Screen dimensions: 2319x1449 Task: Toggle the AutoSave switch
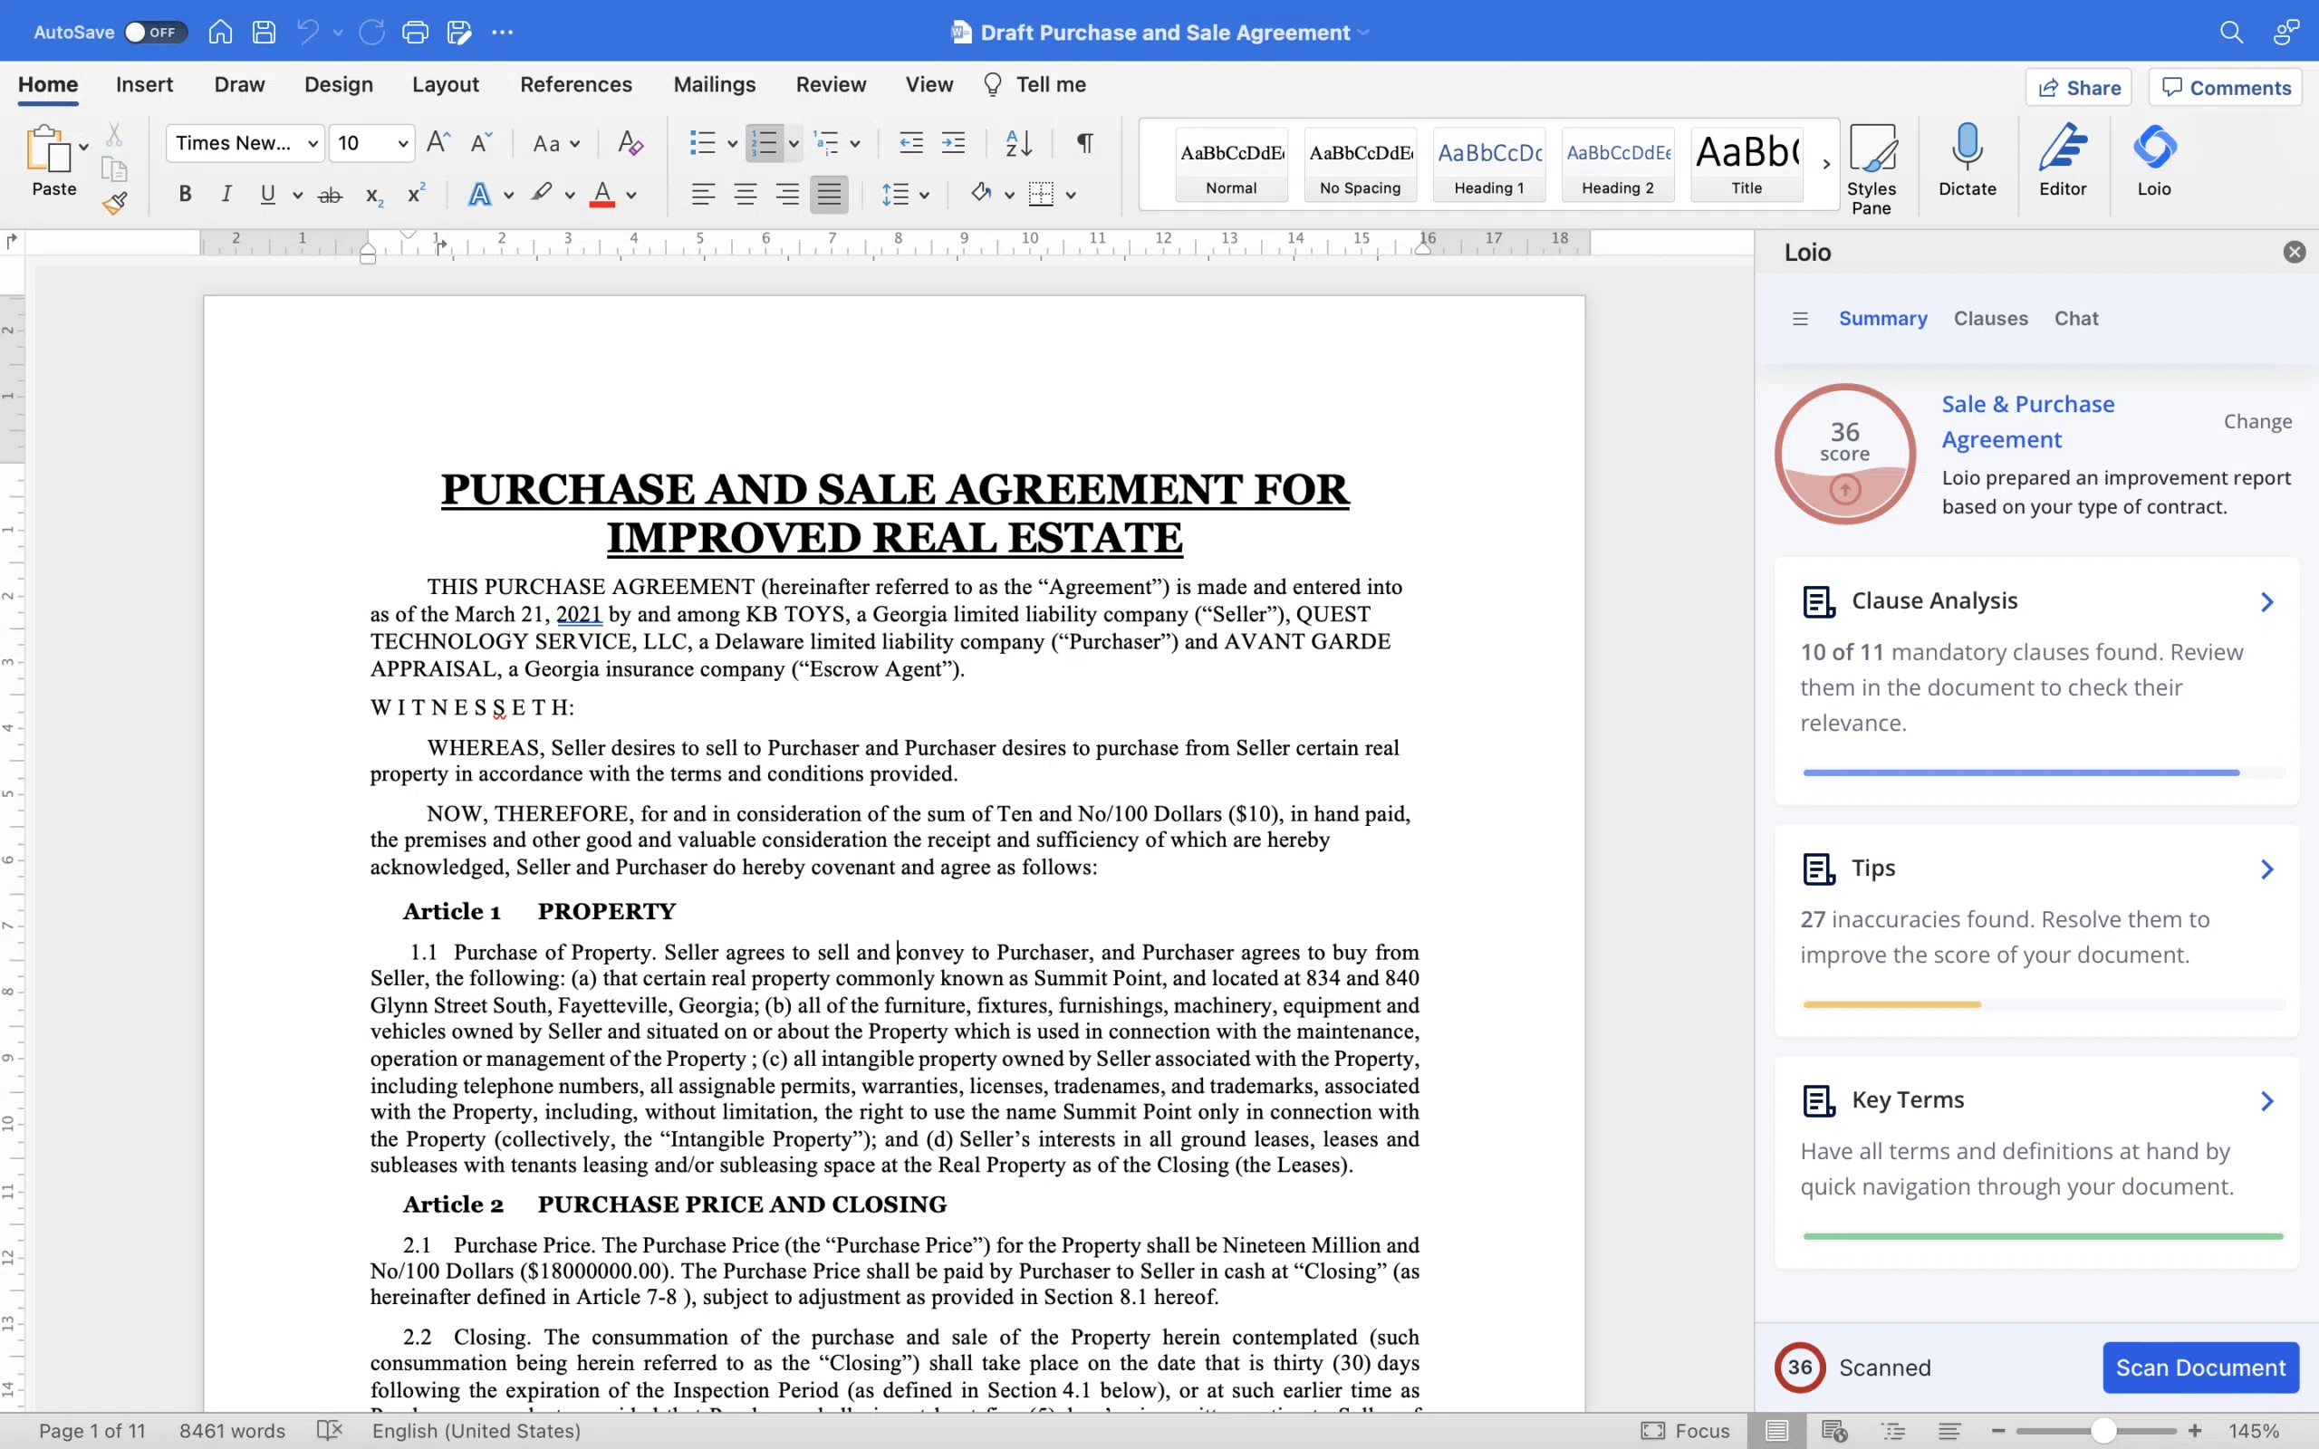coord(155,32)
